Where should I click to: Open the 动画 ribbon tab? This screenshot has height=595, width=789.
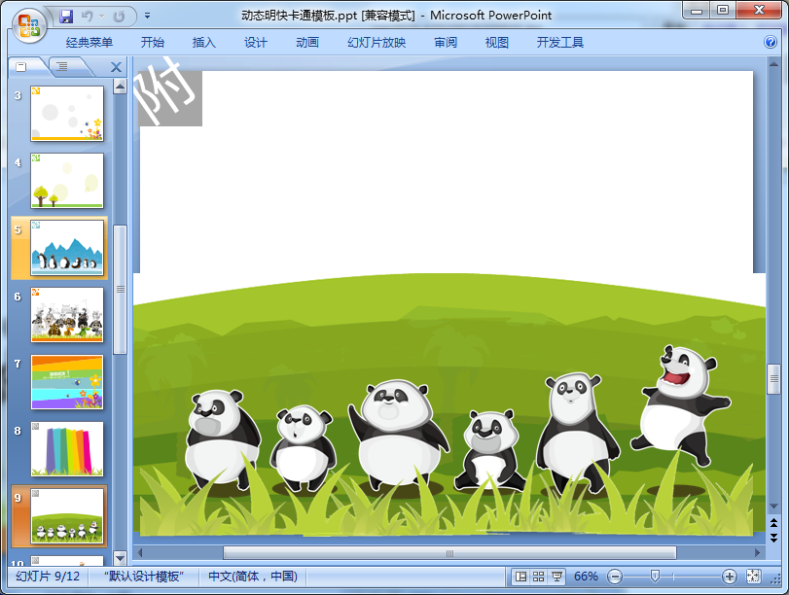click(x=307, y=43)
